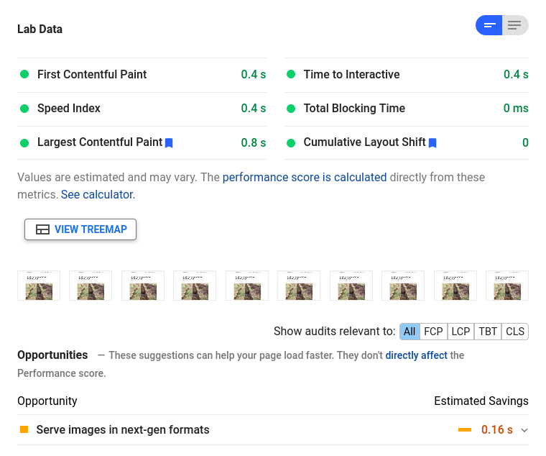Viewport: 546px width, 456px height.
Task: Click the green dot beside First Contentful Paint
Action: click(x=24, y=74)
